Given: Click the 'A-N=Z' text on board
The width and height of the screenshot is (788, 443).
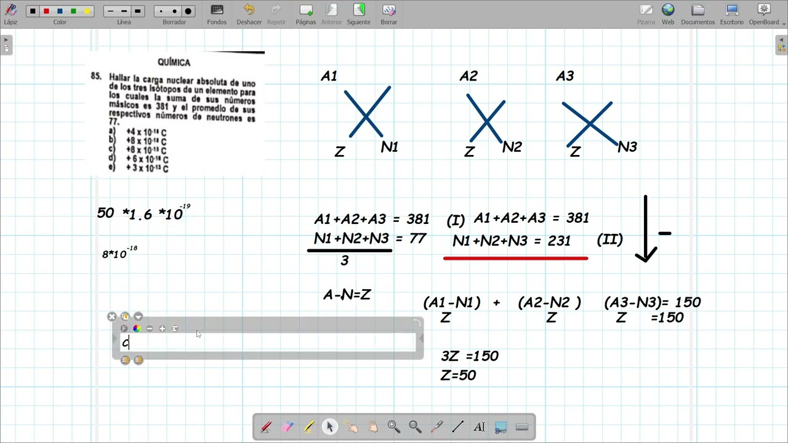Looking at the screenshot, I should (x=347, y=295).
